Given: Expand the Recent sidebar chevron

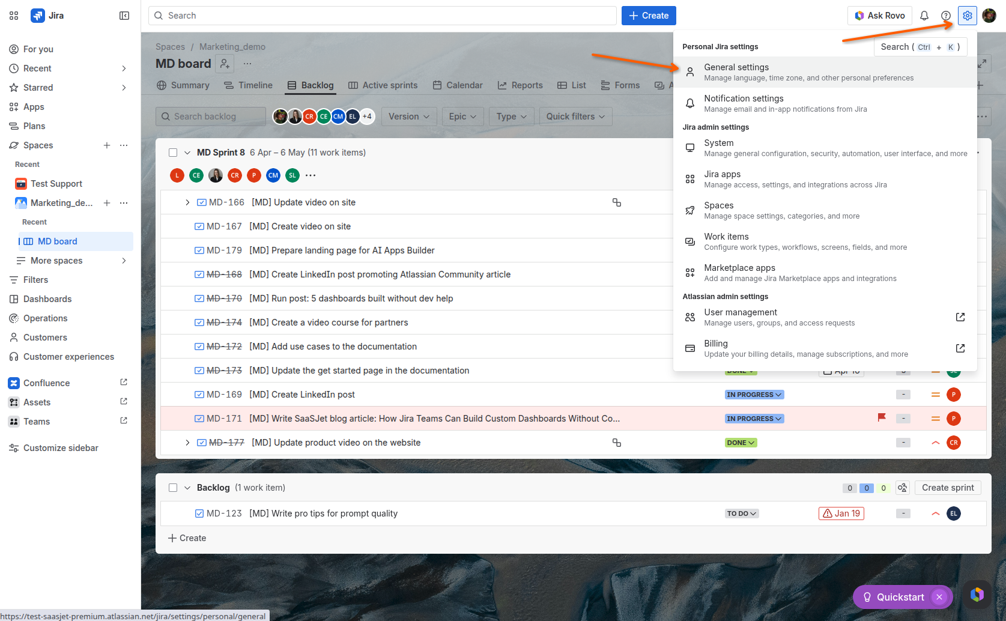Looking at the screenshot, I should click(124, 68).
